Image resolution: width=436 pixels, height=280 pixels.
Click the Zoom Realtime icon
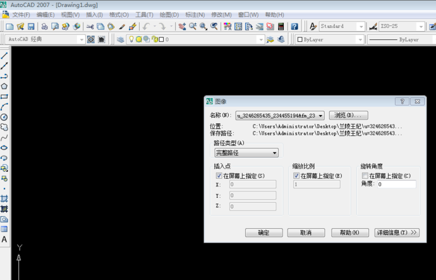point(193,27)
